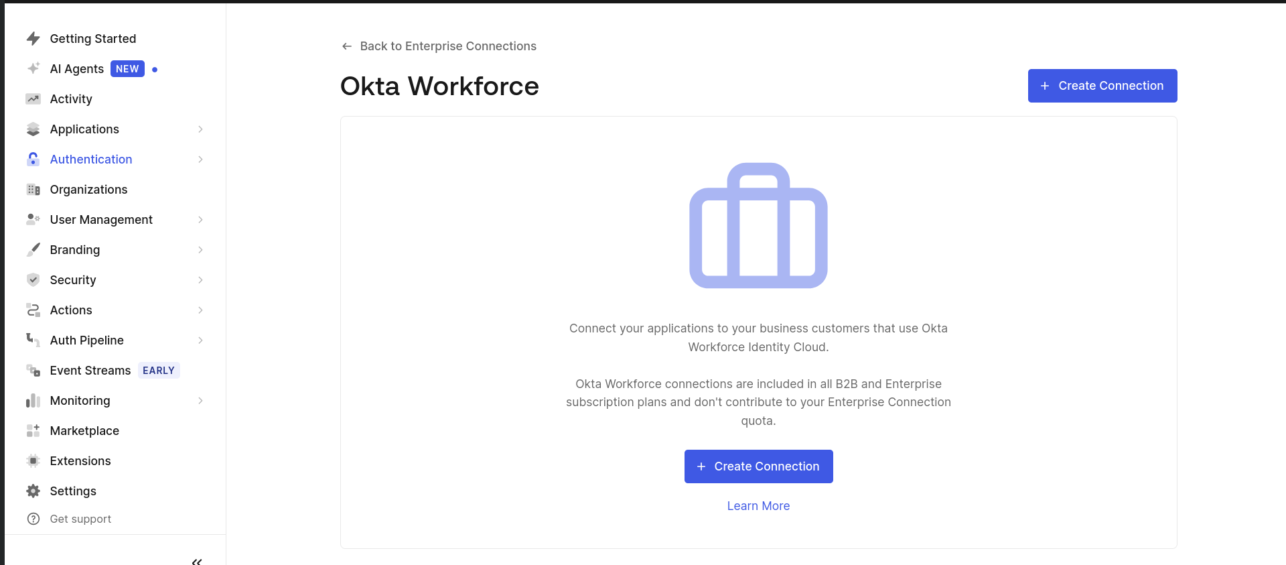Click the Security shield icon
Screen dimensions: 1286x565
33,280
